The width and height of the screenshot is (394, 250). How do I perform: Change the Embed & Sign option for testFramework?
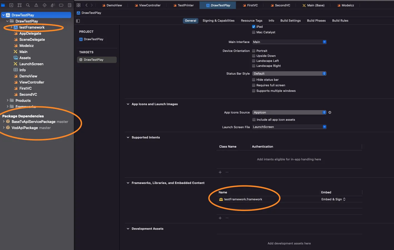333,199
